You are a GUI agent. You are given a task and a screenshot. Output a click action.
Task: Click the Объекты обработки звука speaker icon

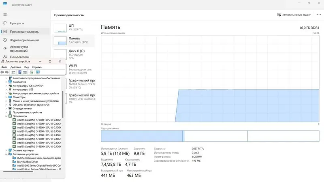(10, 105)
